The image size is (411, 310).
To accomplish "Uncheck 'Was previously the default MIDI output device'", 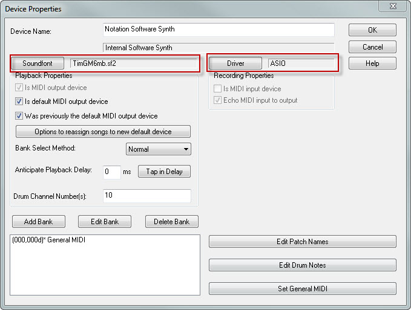I will coord(19,116).
